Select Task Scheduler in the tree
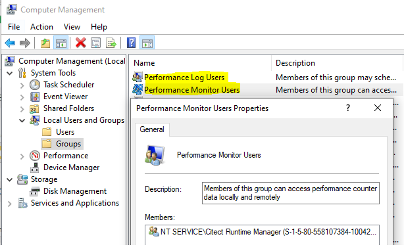Viewport: 404px width, 247px height. coord(68,85)
